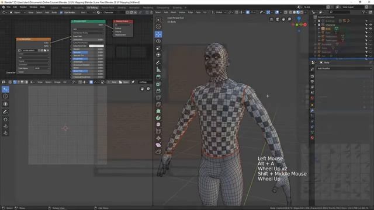Toggle proportional editing in 3D viewport header
The width and height of the screenshot is (374, 210).
click(248, 12)
